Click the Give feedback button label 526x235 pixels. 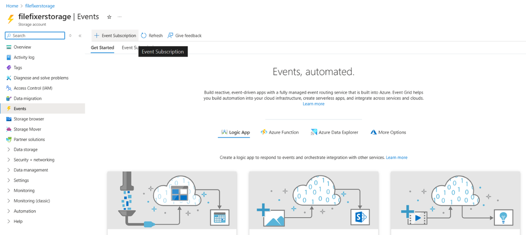pos(188,36)
